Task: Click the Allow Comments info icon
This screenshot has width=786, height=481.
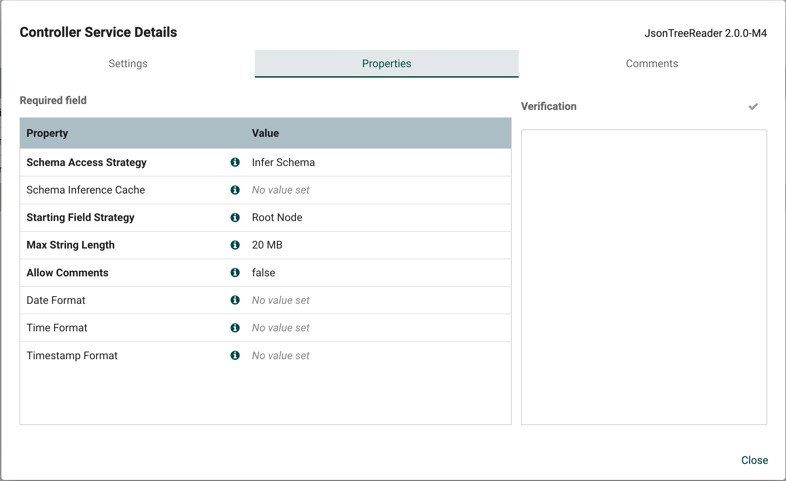Action: 235,273
